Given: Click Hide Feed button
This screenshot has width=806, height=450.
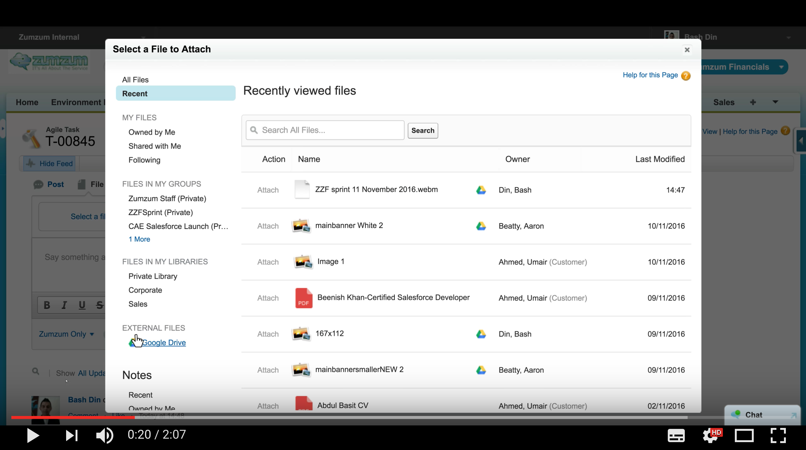Looking at the screenshot, I should click(49, 164).
